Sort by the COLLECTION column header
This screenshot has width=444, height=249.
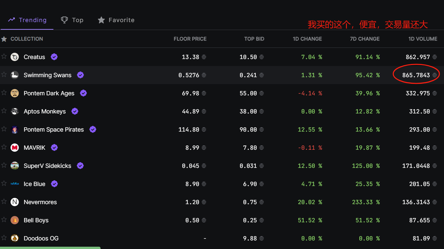tap(27, 39)
